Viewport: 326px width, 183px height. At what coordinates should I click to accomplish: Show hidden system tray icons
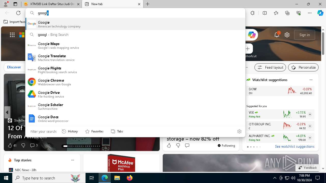[x=275, y=178]
